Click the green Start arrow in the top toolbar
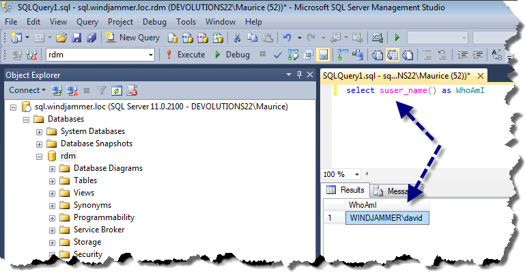Viewport: 525px width, 272px height. point(397,38)
